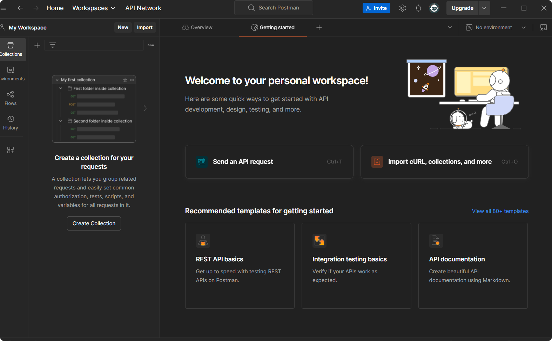
Task: Open the user avatar menu
Action: 434,8
